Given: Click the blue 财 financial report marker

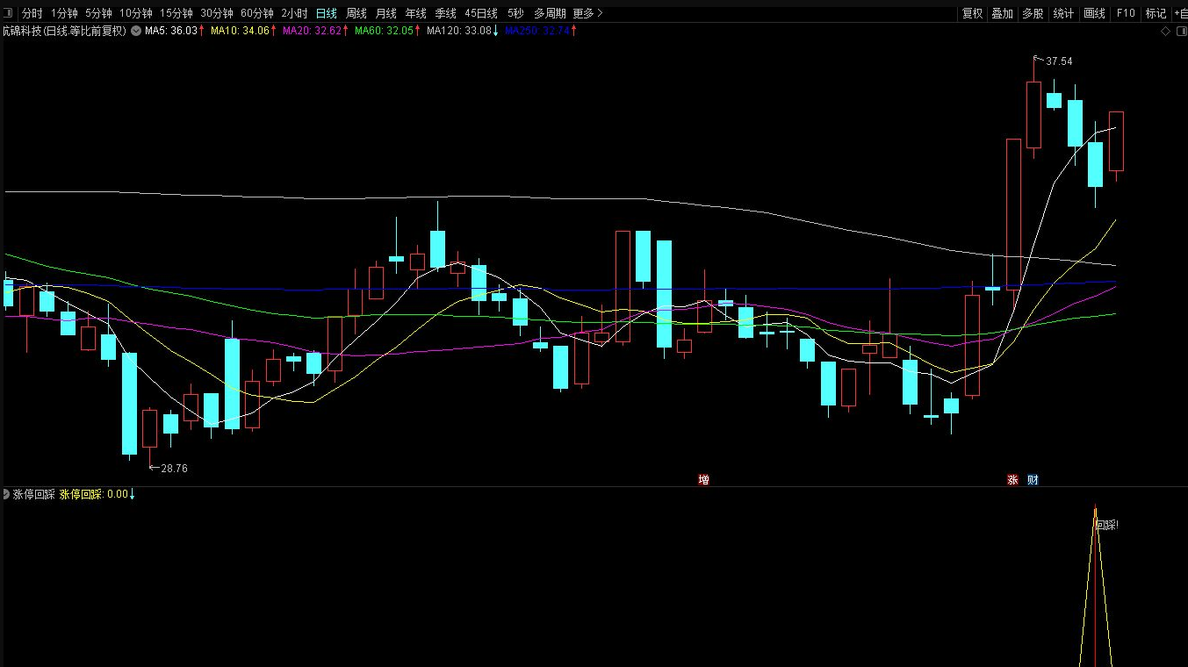Looking at the screenshot, I should click(x=1033, y=480).
